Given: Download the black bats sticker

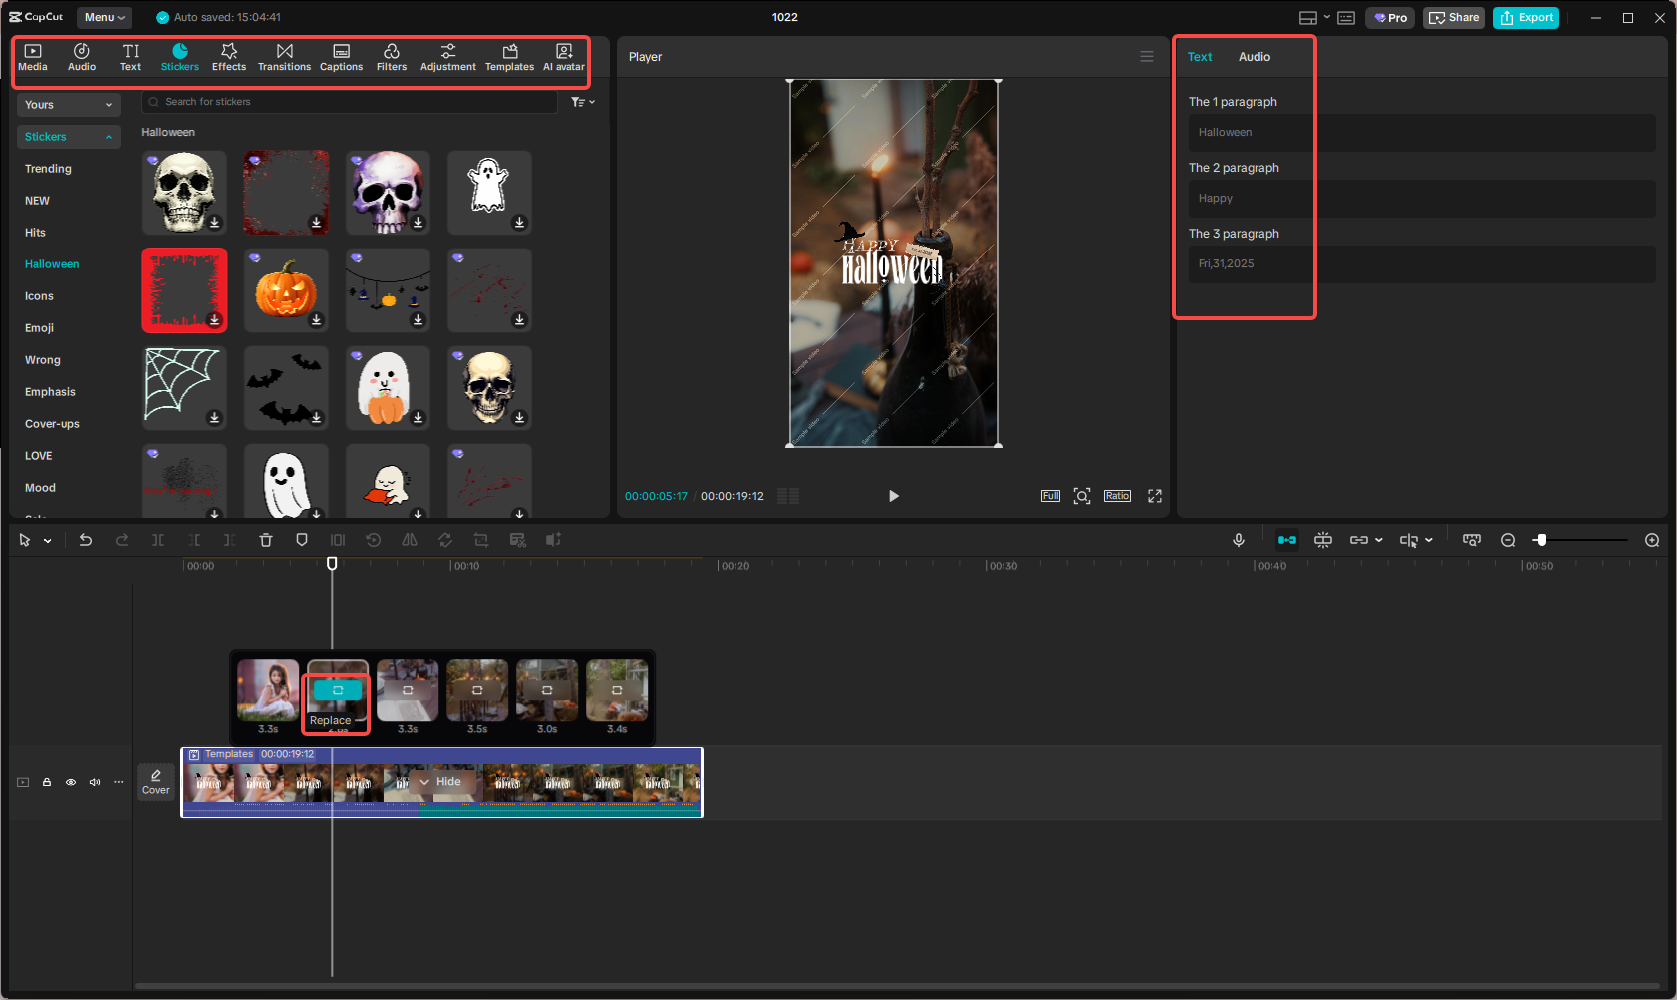Looking at the screenshot, I should click(x=317, y=418).
